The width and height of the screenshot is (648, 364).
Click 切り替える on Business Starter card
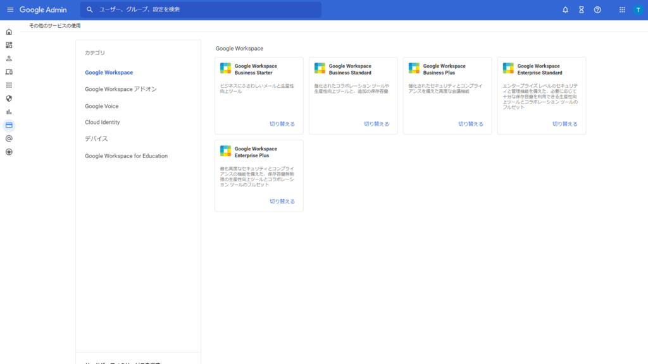(282, 124)
